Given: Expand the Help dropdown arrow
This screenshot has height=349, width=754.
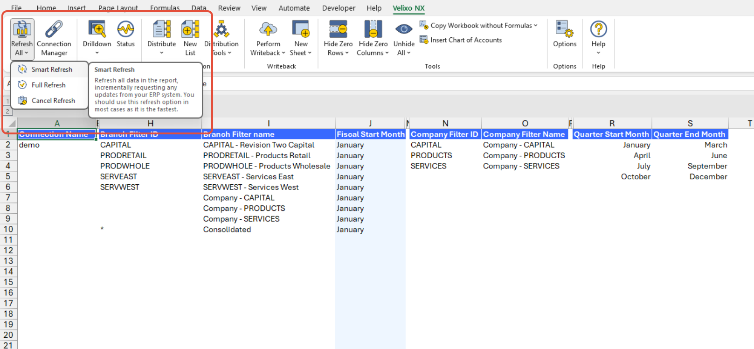Looking at the screenshot, I should (598, 53).
